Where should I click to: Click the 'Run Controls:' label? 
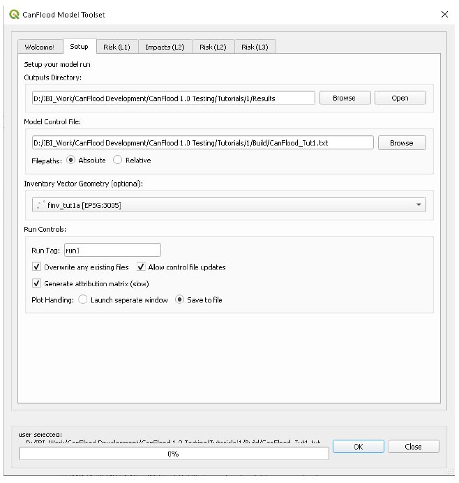[x=45, y=229]
